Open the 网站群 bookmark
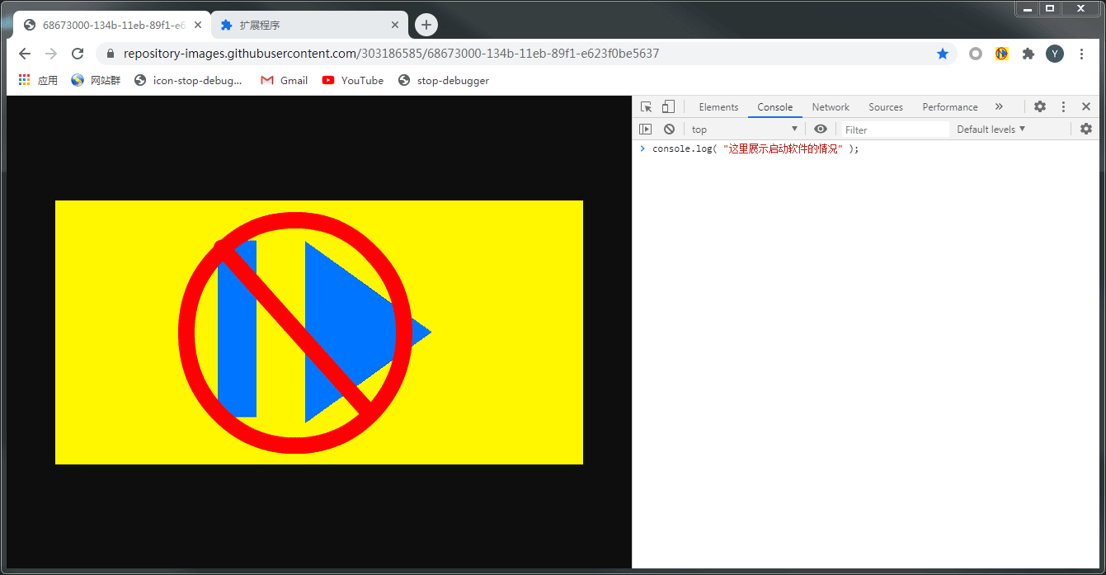 (x=96, y=80)
